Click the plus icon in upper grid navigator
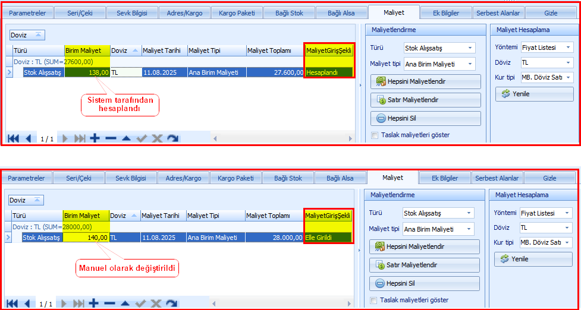The width and height of the screenshot is (581, 310). 95,138
